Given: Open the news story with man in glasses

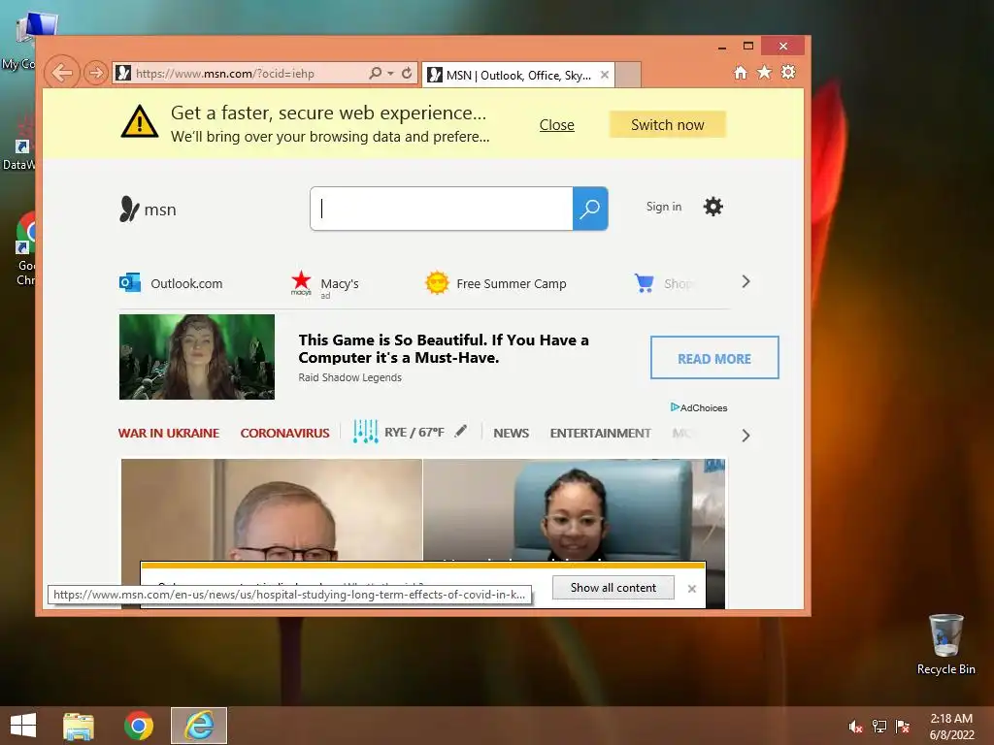Looking at the screenshot, I should coord(272,509).
